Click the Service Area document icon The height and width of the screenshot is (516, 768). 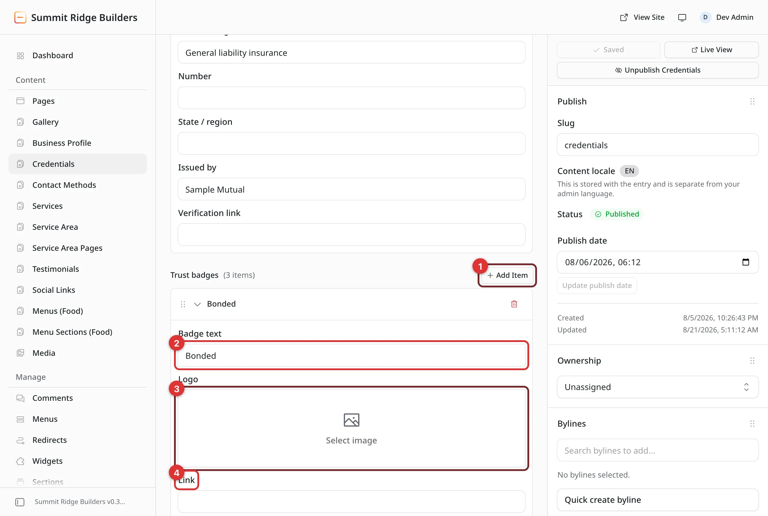[x=20, y=227]
